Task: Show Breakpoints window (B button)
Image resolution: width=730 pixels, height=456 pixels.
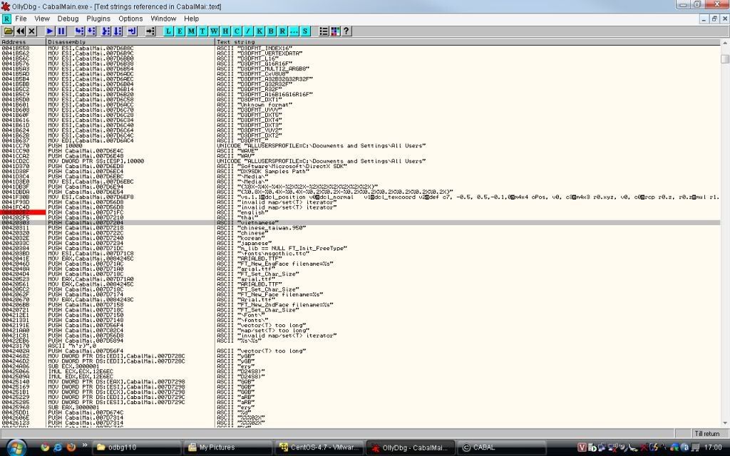Action: click(x=271, y=31)
